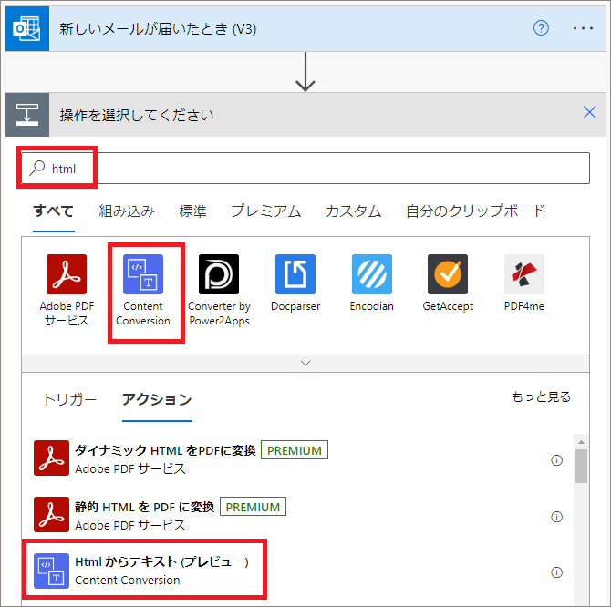Switch to the カスタム tab
The height and width of the screenshot is (607, 611).
tap(353, 211)
